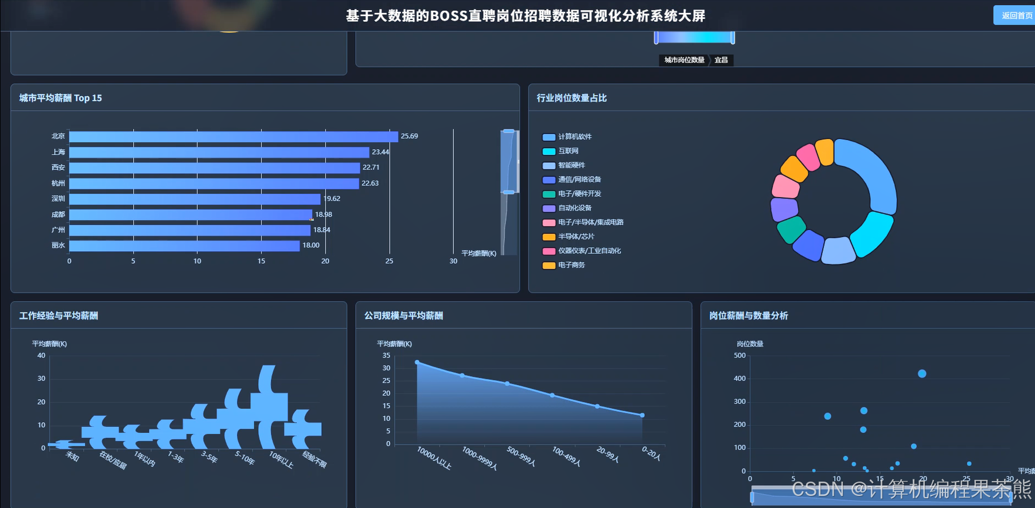Image resolution: width=1035 pixels, height=508 pixels.
Task: Toggle 仪器仪表/工业自动化 legend entry
Action: pos(582,251)
